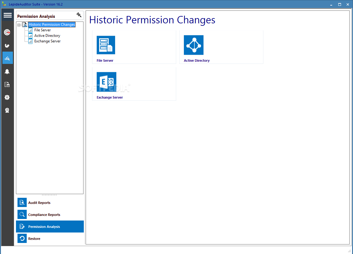Image resolution: width=353 pixels, height=254 pixels.
Task: Click the Permission Analysis section icon
Action: click(x=22, y=226)
